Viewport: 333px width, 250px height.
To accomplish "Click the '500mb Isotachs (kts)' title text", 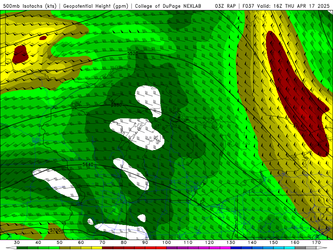I will click(30, 6).
